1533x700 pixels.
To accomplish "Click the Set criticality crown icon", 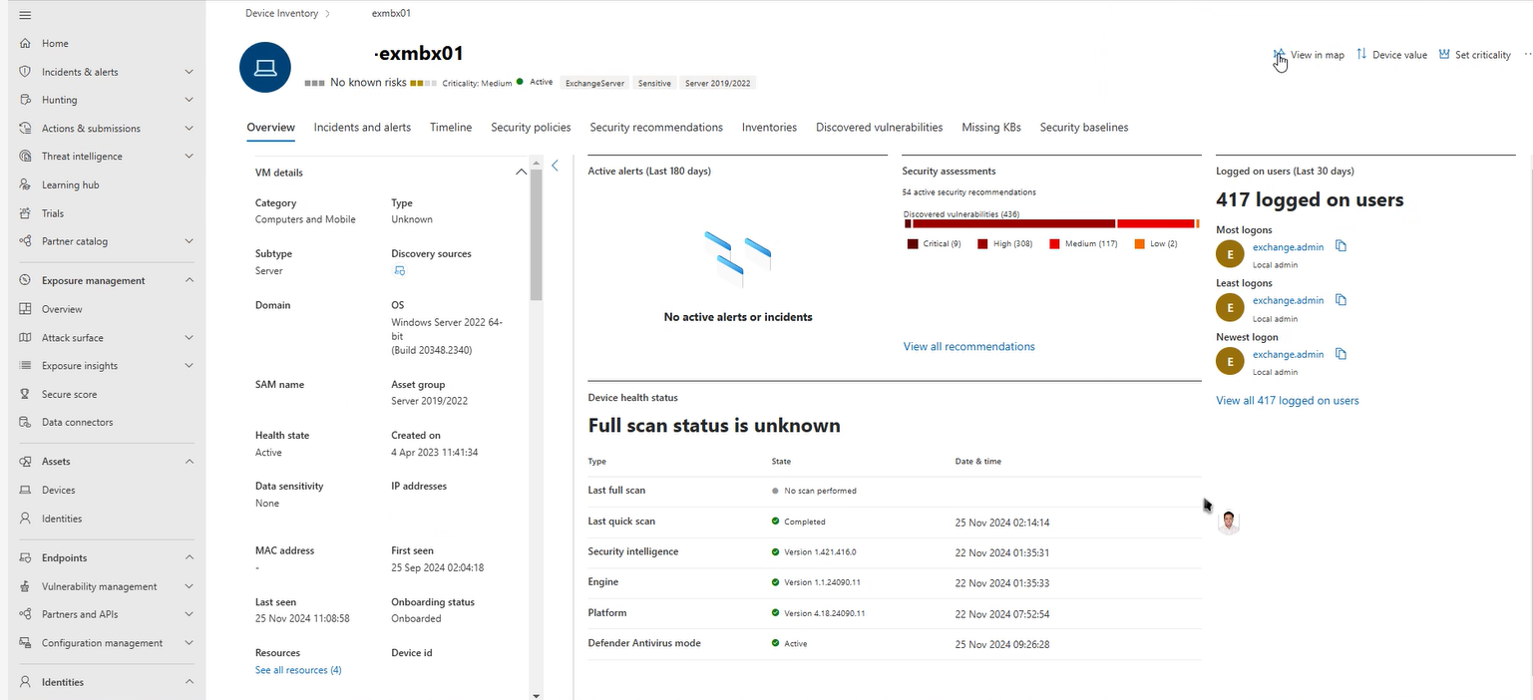I will pyautogui.click(x=1444, y=55).
